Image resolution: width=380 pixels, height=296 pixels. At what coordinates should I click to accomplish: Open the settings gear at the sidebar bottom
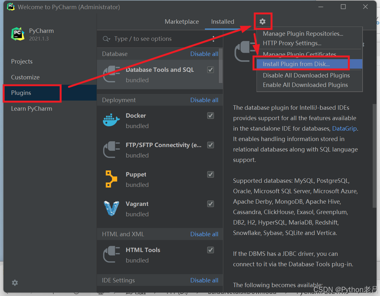(15, 282)
